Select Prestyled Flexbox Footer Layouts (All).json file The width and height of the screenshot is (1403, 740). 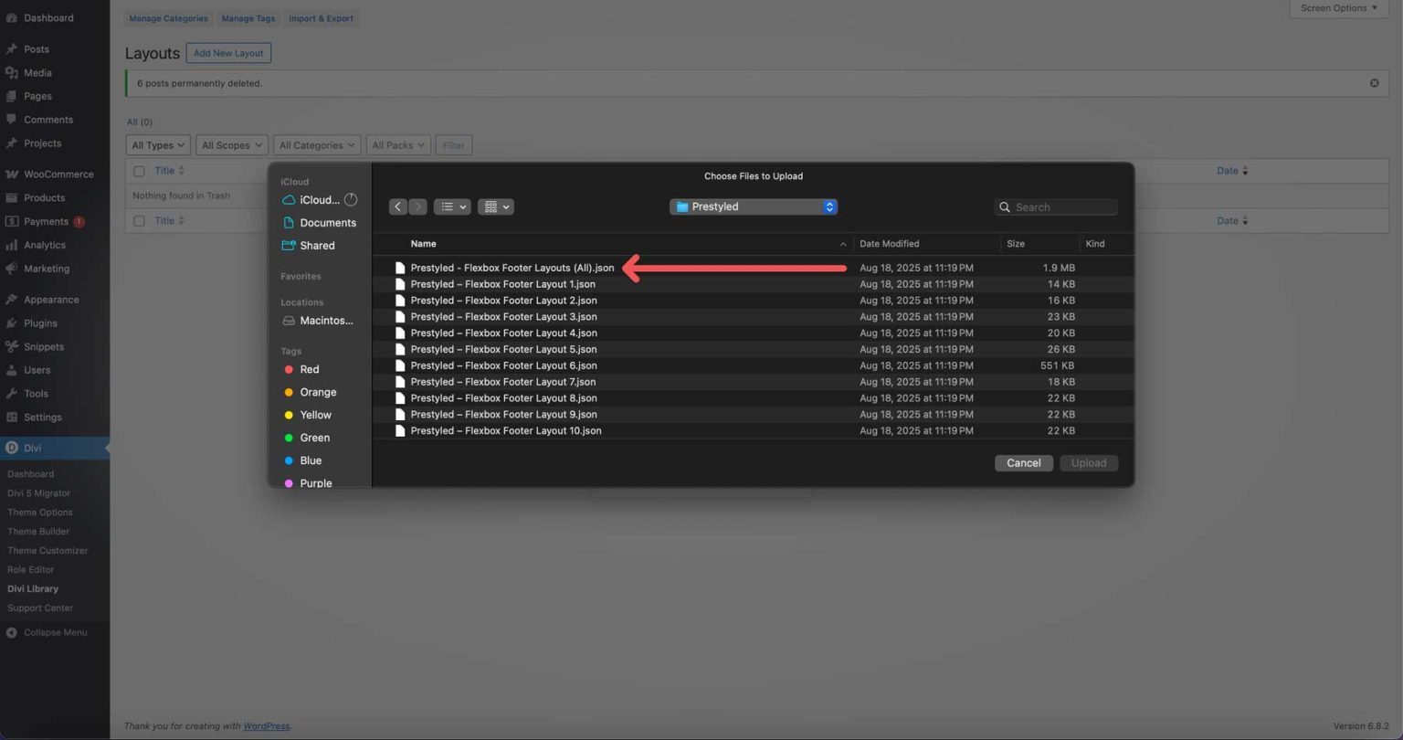point(512,268)
